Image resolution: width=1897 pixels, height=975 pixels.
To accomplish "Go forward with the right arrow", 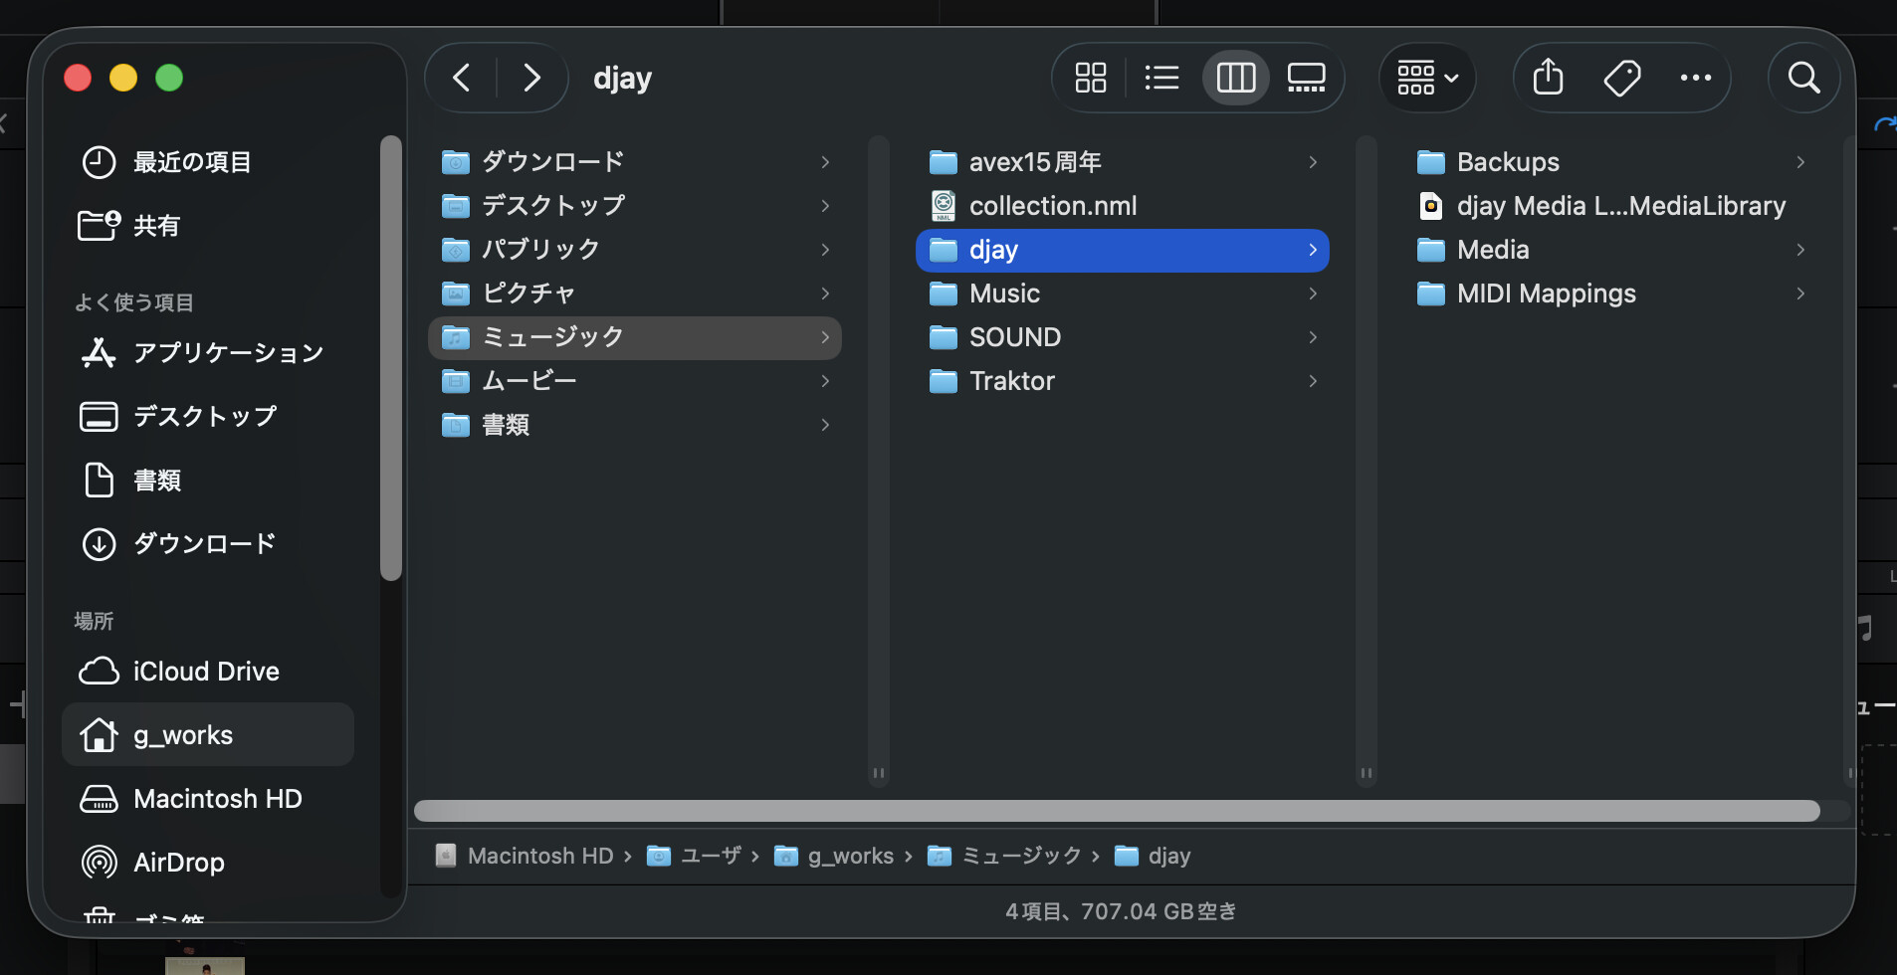I will (x=531, y=78).
